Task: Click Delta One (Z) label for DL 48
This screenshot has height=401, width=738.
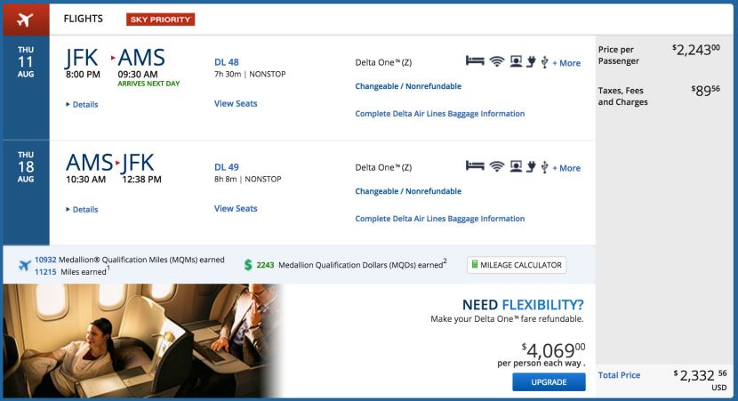Action: 383,62
